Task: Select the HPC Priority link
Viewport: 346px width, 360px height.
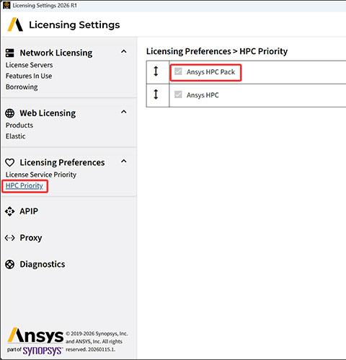Action: tap(25, 185)
